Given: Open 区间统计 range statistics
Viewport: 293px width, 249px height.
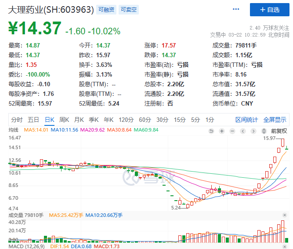Looking at the screenshot, I should click(247, 120).
